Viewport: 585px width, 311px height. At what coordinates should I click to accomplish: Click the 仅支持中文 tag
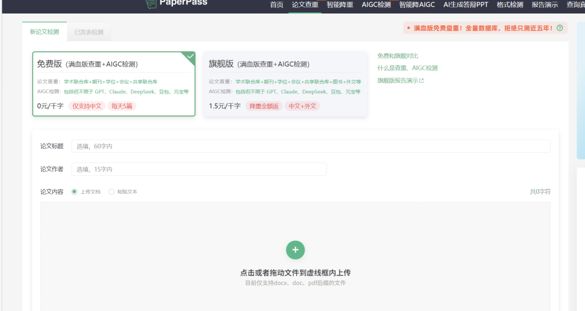point(87,106)
